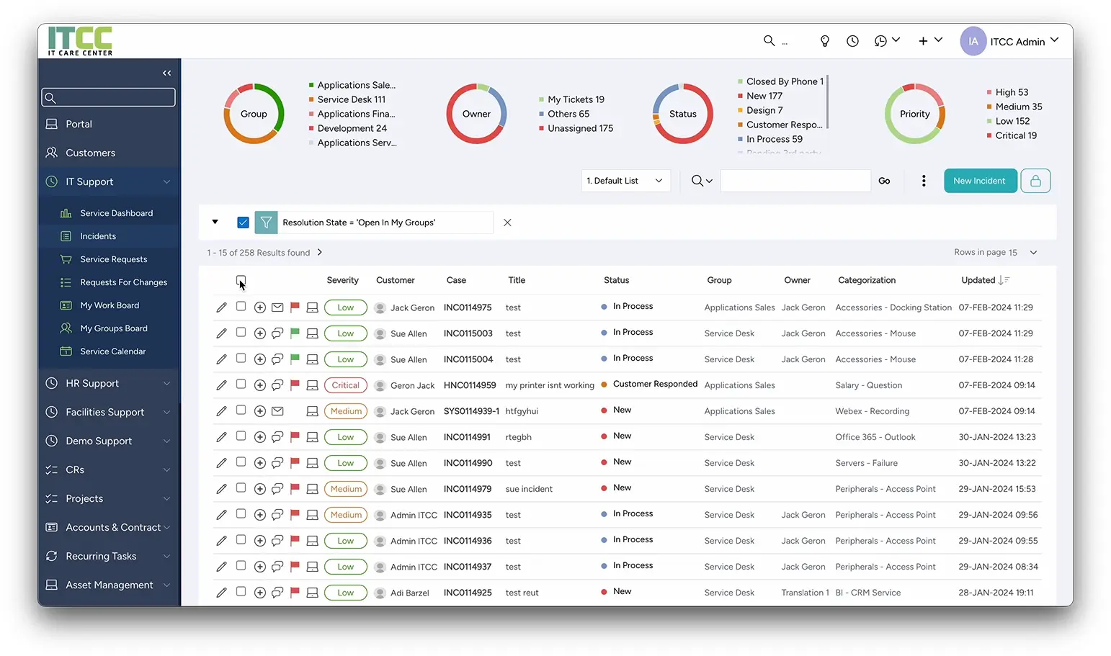Click the pencil edit icon for INC0114975

point(221,307)
